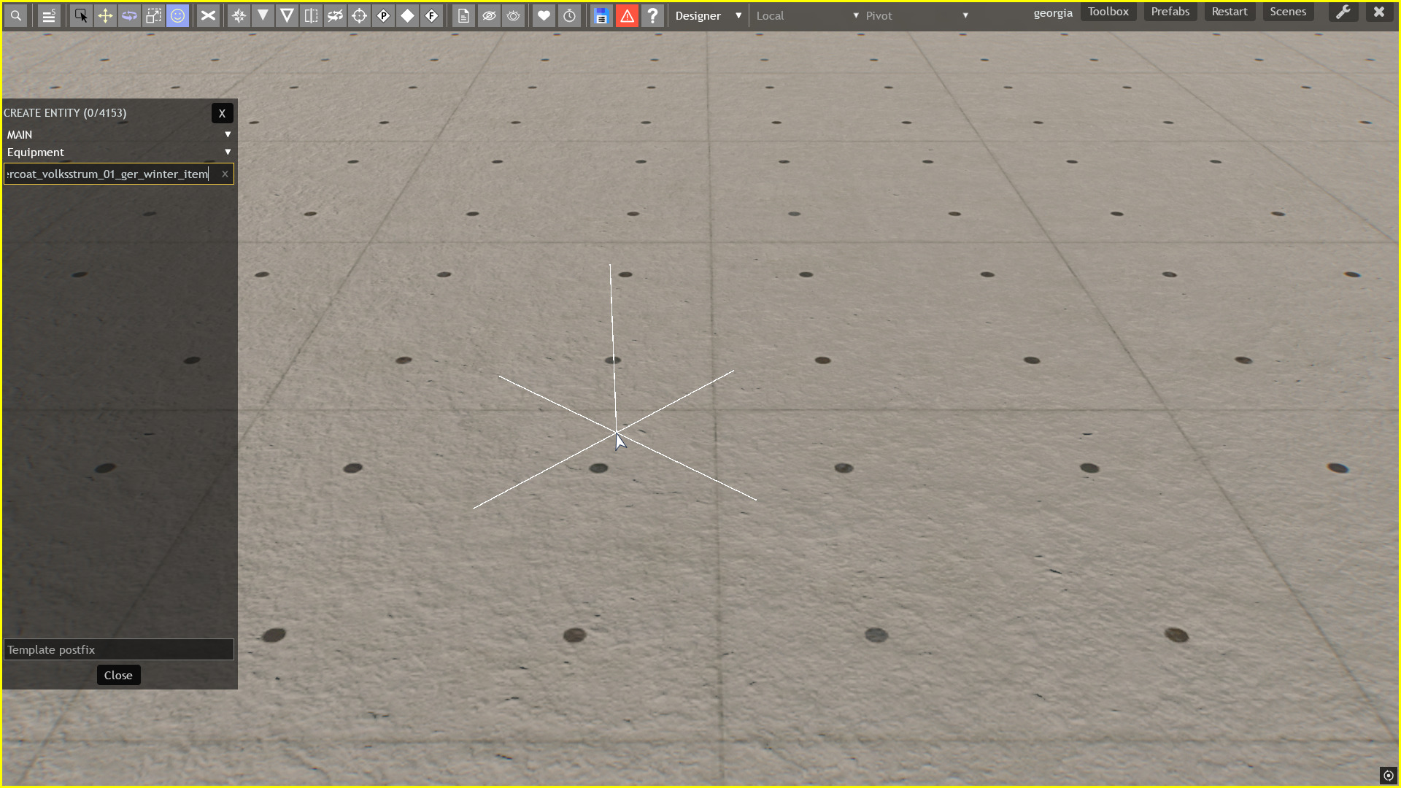Toggle the crossed-out eye visibility icon

coord(489,15)
